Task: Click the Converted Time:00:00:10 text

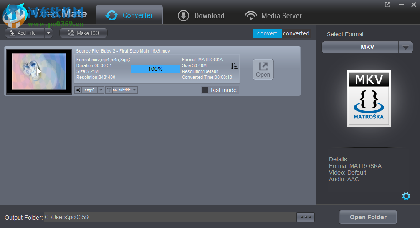Action: [207, 77]
